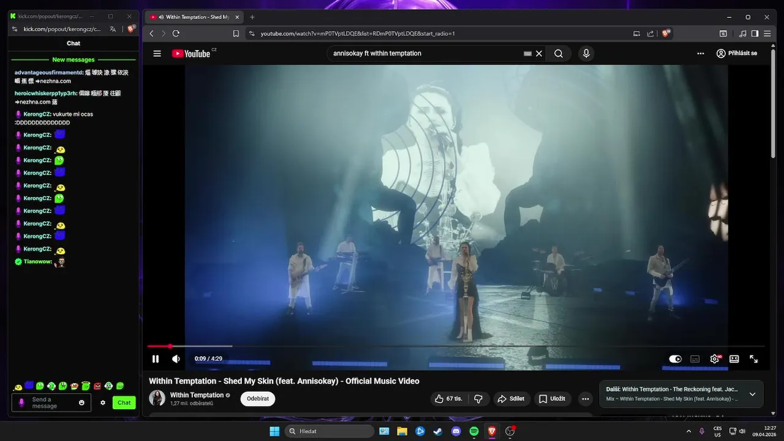
Task: Open Kick chat settings gear
Action: [103, 402]
